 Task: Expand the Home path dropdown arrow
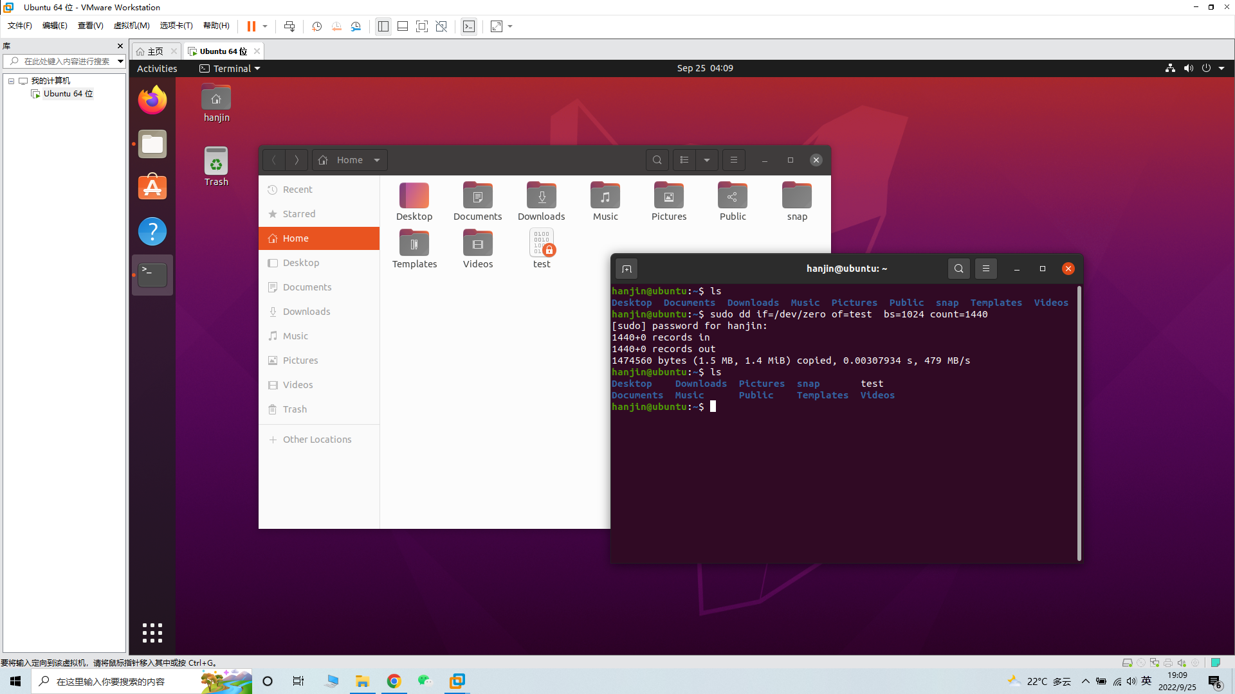[377, 160]
